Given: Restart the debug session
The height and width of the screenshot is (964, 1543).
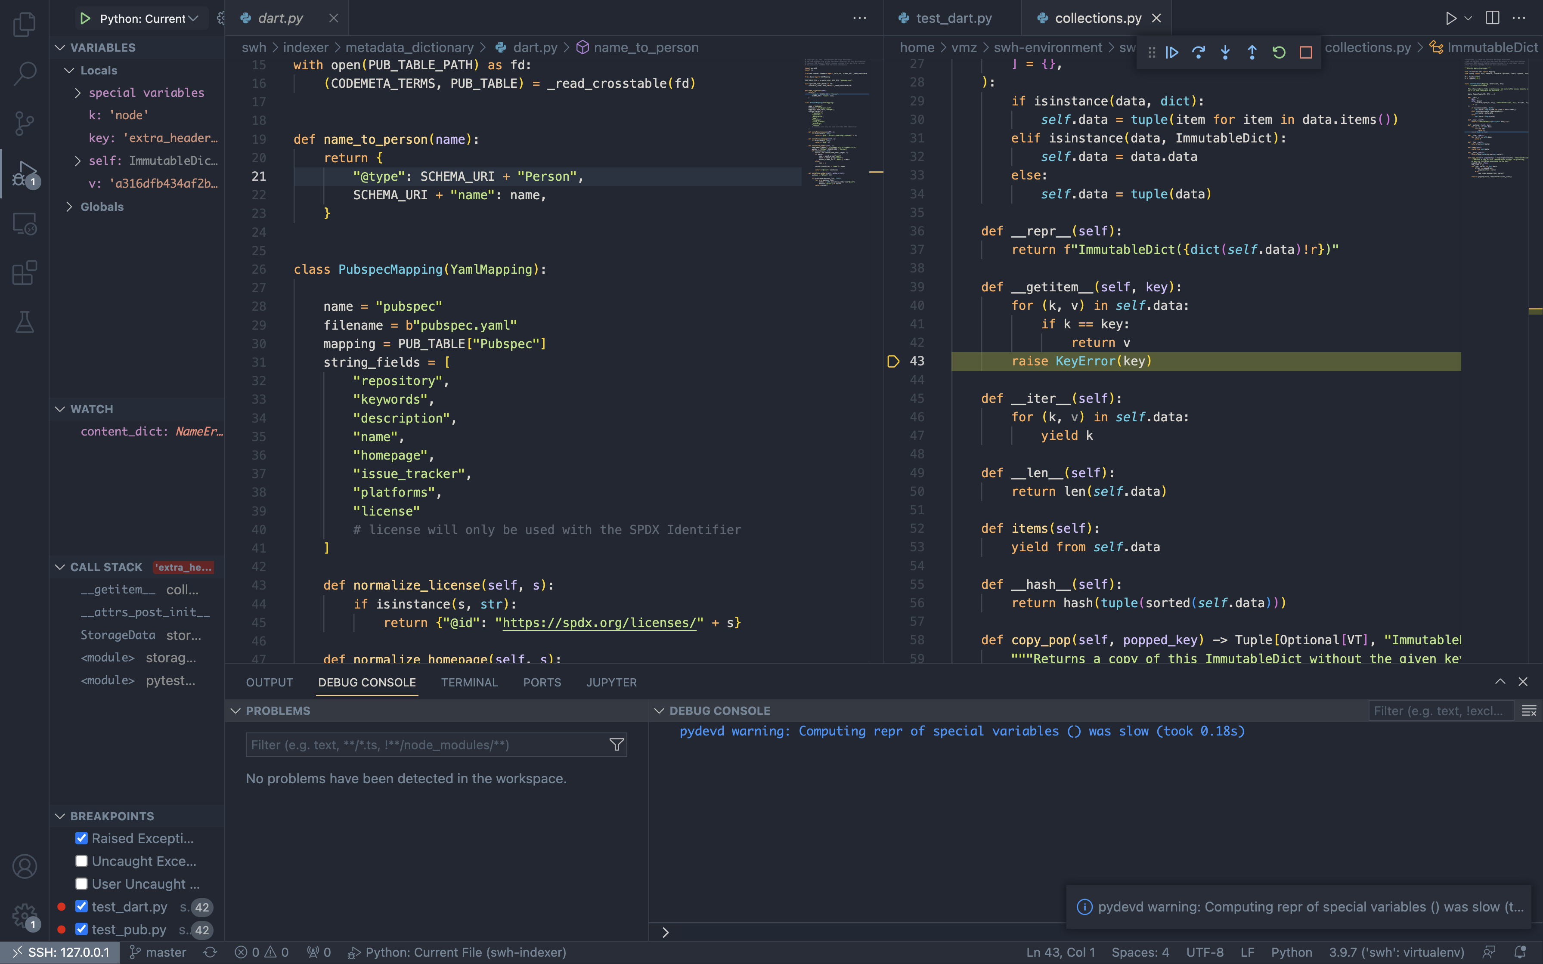Looking at the screenshot, I should pos(1279,52).
